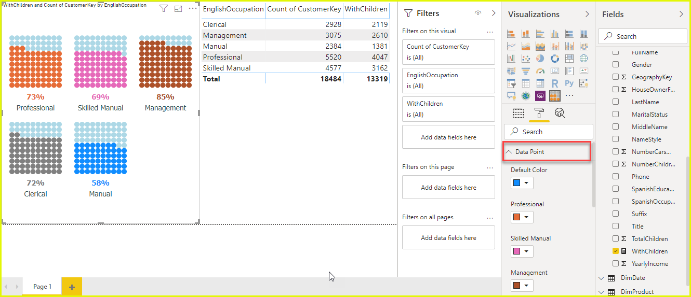The image size is (691, 297).
Task: Collapse the Visualizations pane with chevron
Action: [x=587, y=15]
